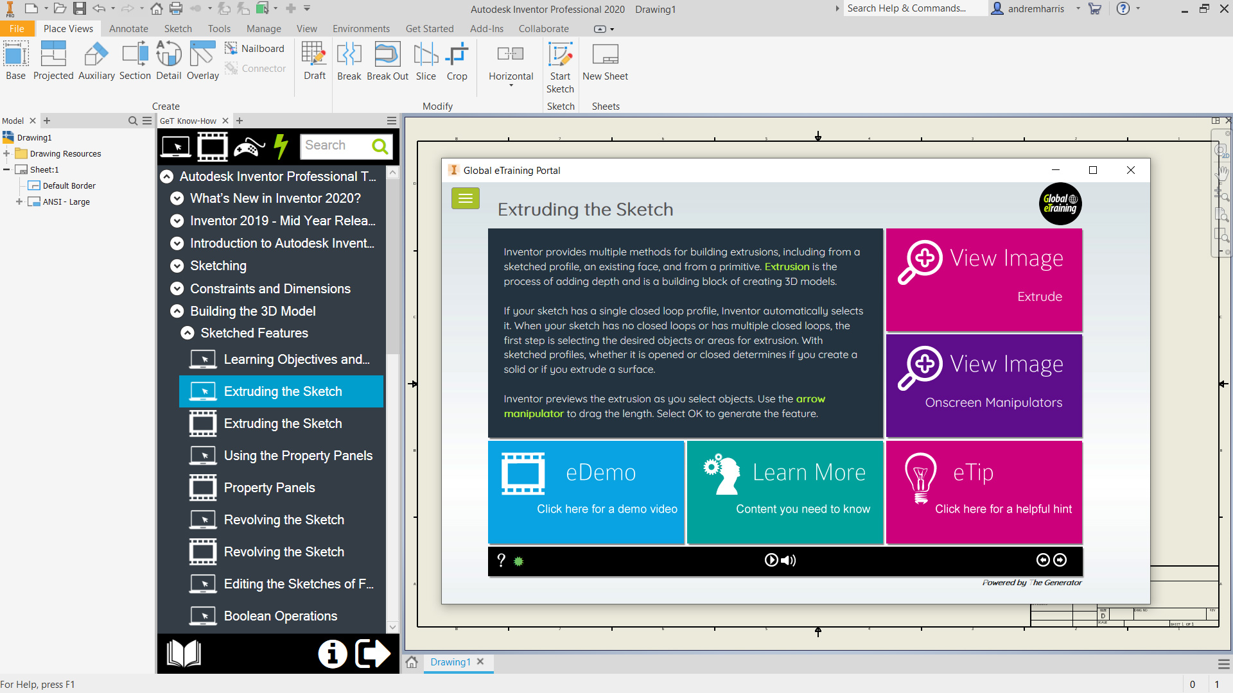Screen dimensions: 1233x693
Task: Go to the next page arrow in the portal
Action: coord(1060,560)
